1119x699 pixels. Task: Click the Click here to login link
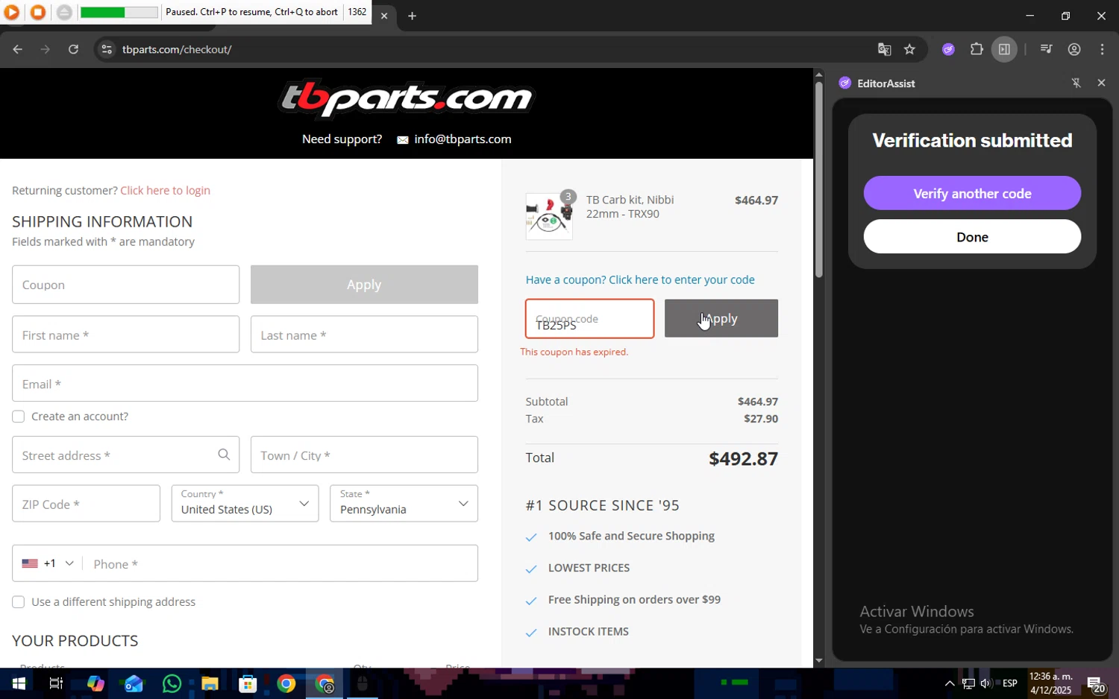[x=165, y=190]
